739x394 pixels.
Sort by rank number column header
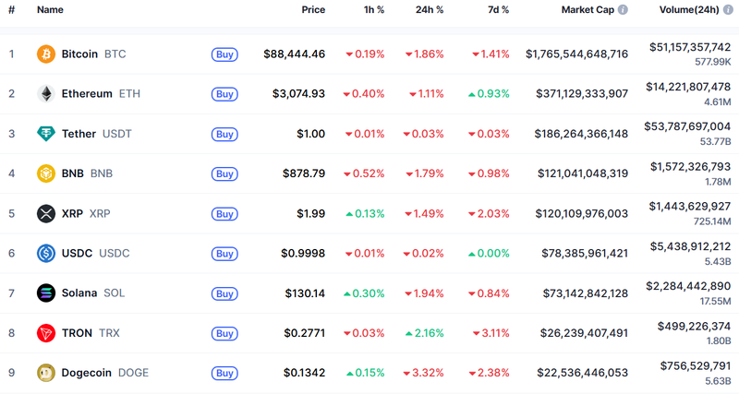(11, 10)
